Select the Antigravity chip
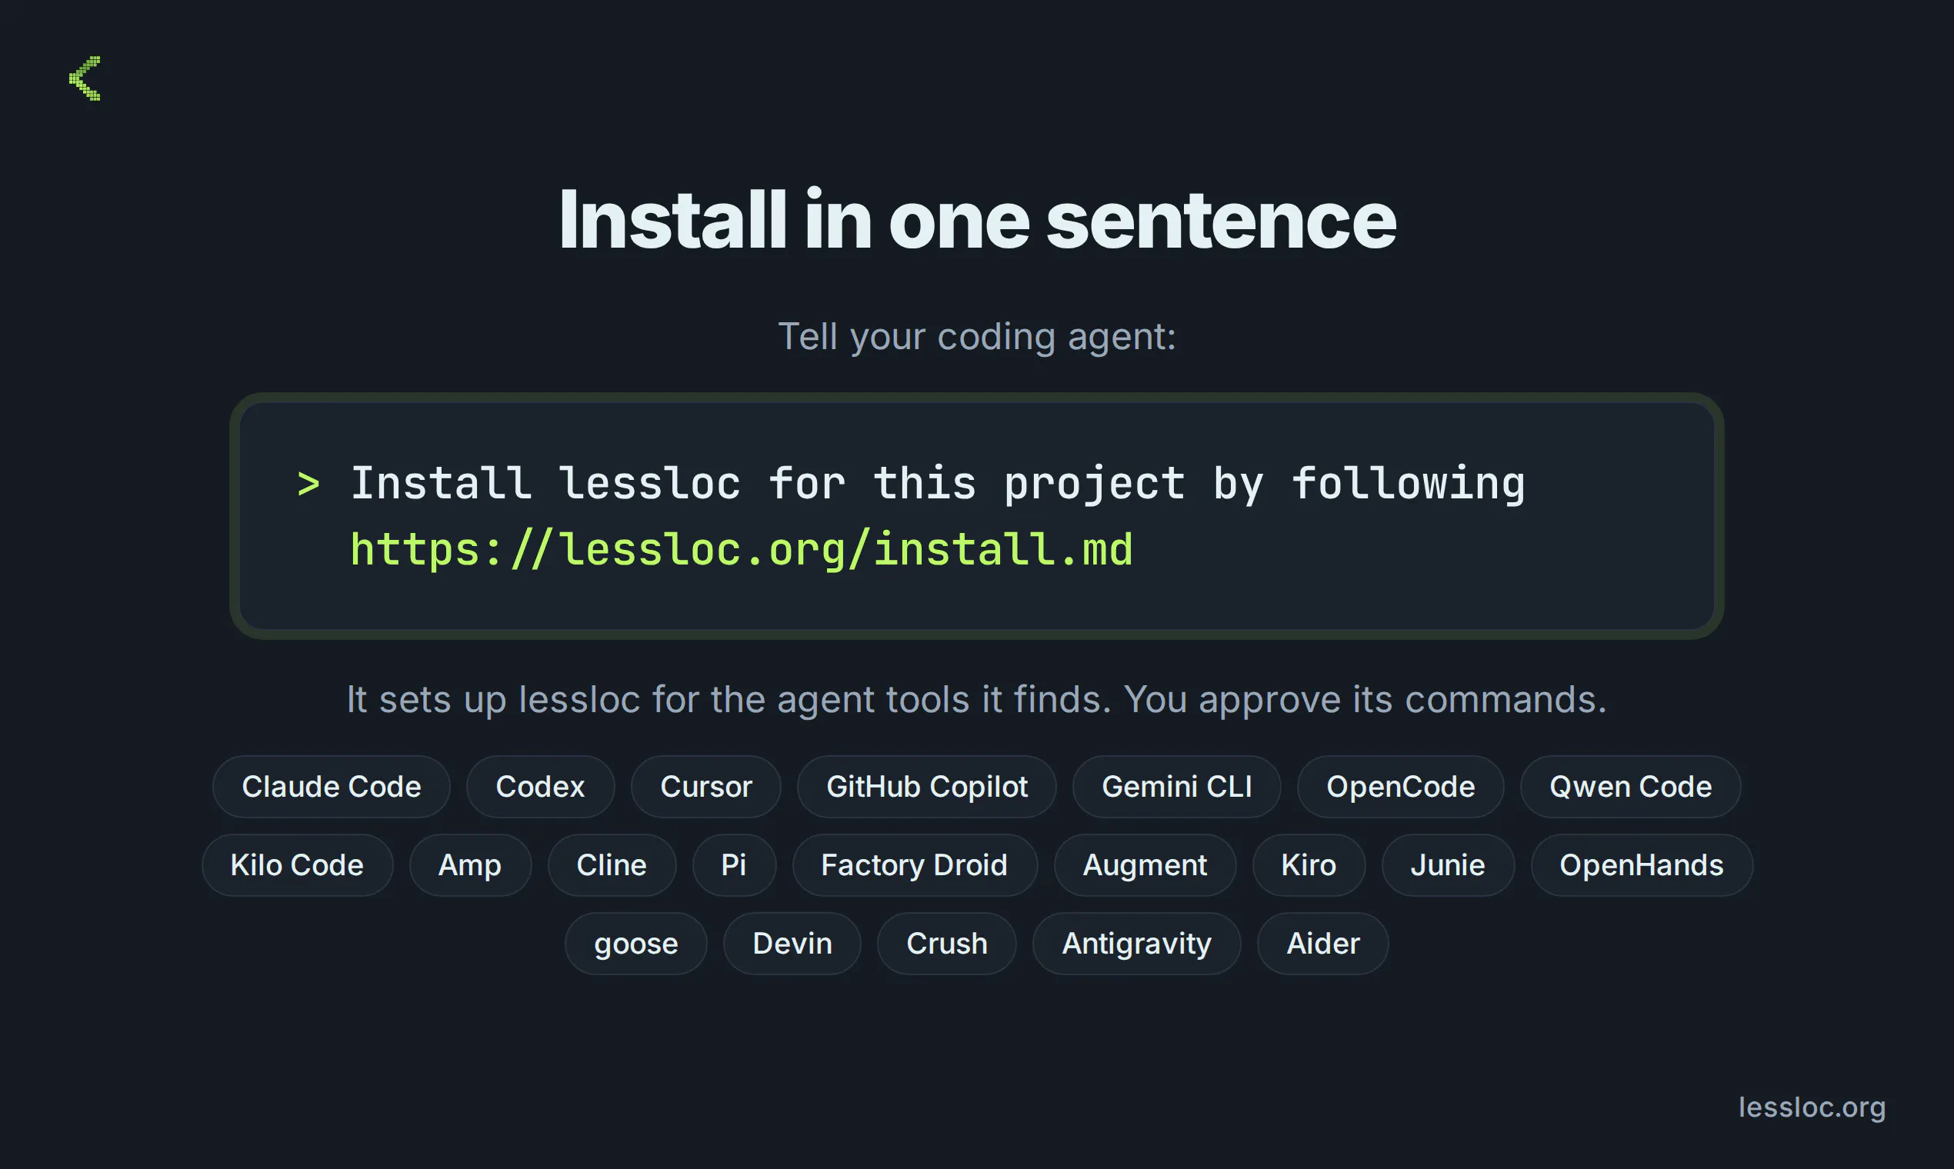The width and height of the screenshot is (1954, 1169). tap(1136, 943)
